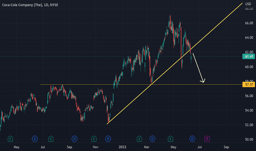
Task: Click the Mar label on time axis
Action: tap(147, 147)
